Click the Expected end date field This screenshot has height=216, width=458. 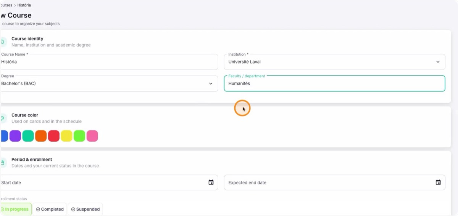tap(334, 182)
